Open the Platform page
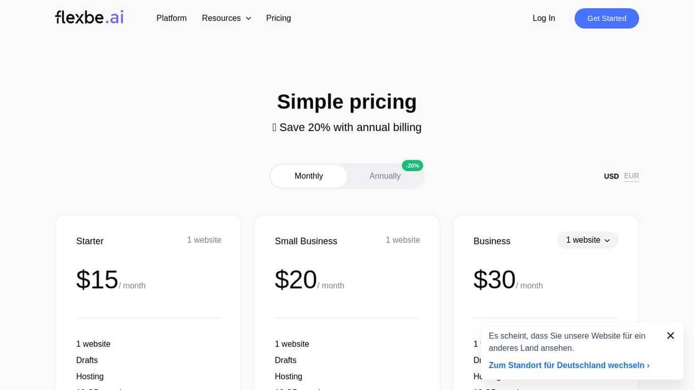Image resolution: width=694 pixels, height=390 pixels. pos(171,18)
